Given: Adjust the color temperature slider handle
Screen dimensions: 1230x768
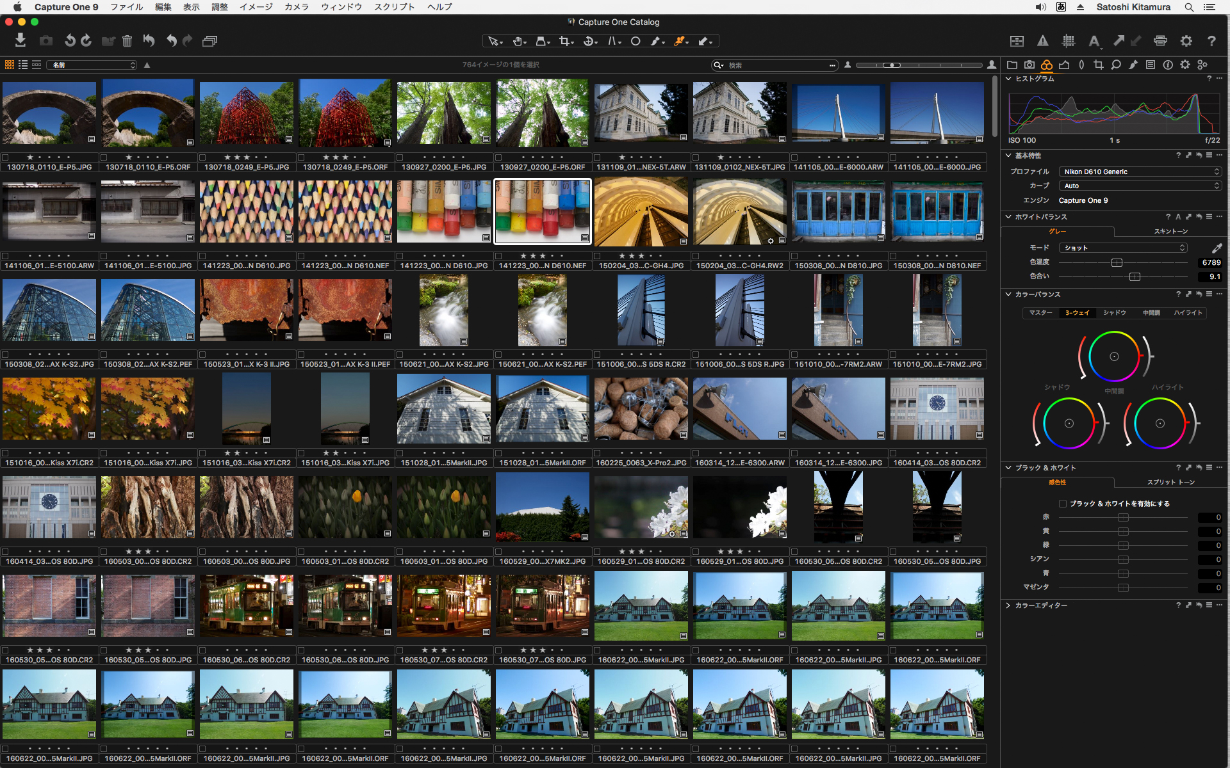Looking at the screenshot, I should point(1117,262).
